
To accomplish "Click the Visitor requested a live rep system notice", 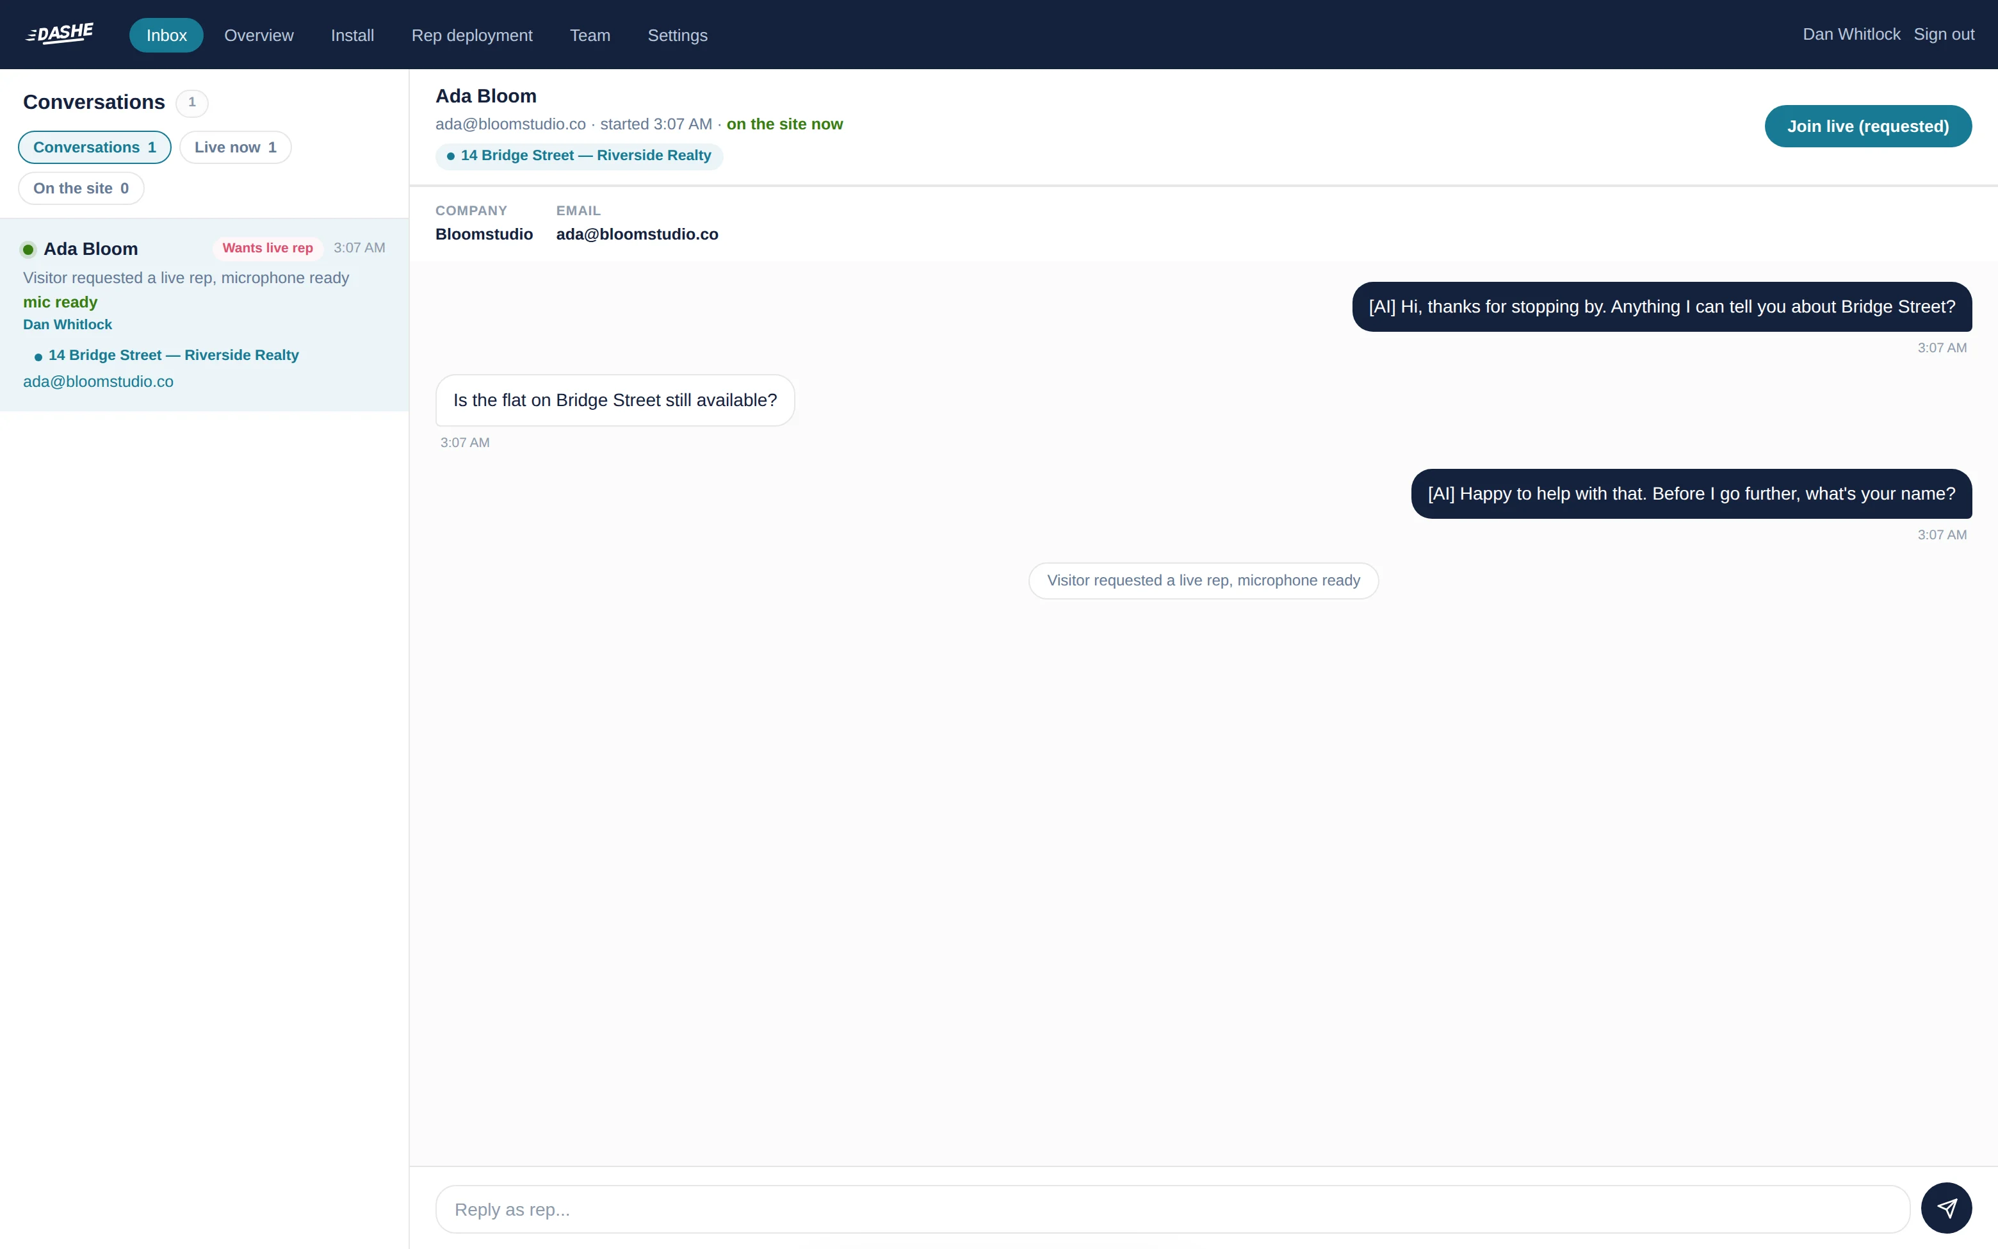I will pos(1203,581).
